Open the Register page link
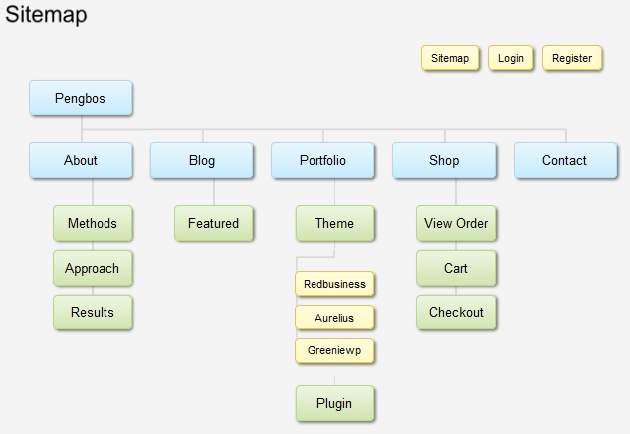This screenshot has height=434, width=630. (572, 58)
